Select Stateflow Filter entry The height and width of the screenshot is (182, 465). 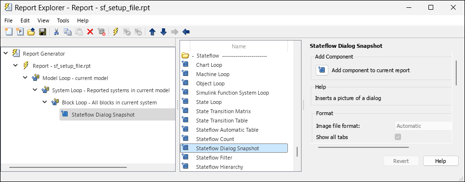pyautogui.click(x=214, y=158)
